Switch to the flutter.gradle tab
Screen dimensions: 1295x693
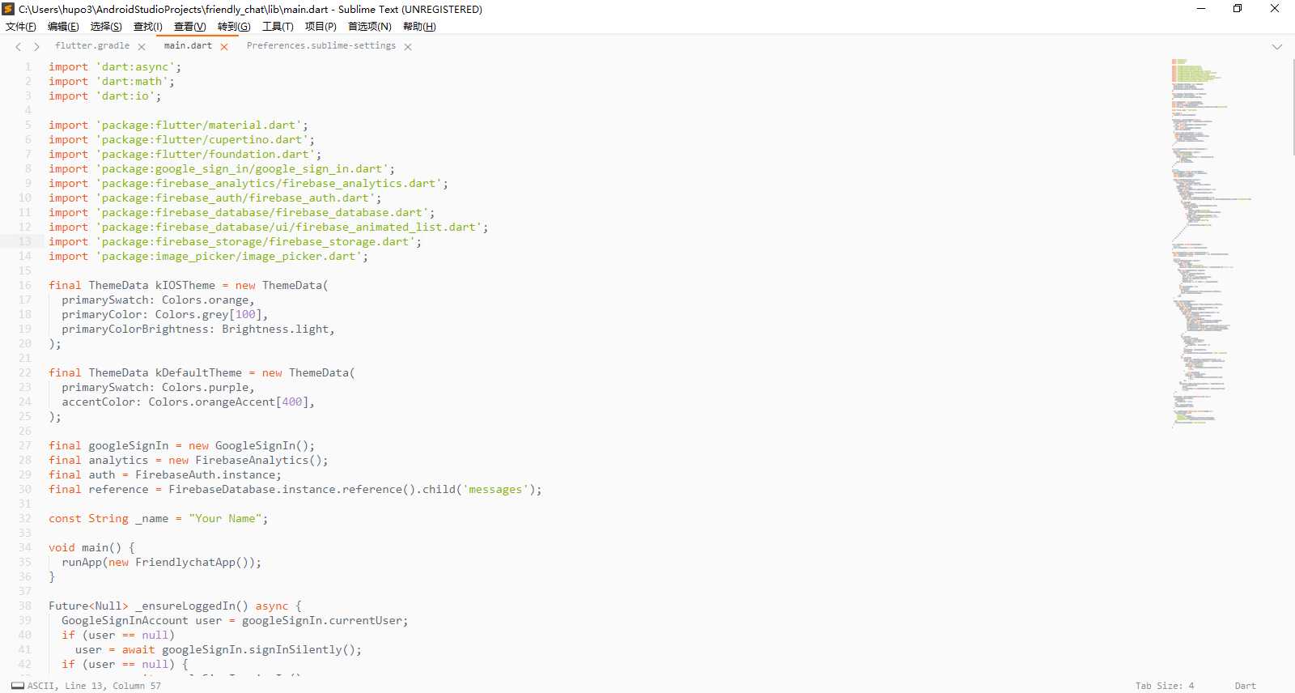92,46
